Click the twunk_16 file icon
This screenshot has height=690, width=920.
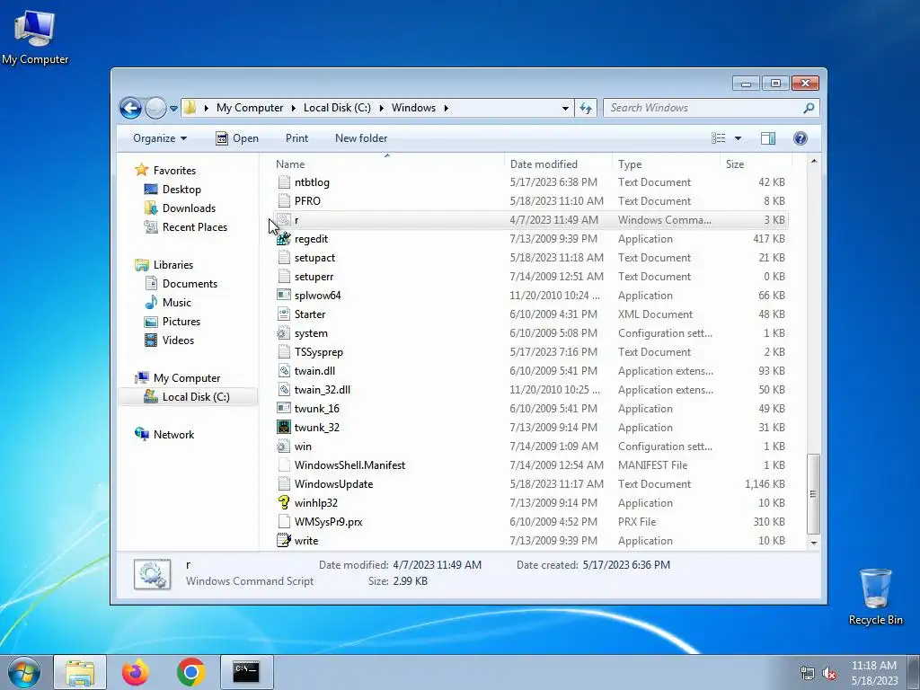(284, 409)
